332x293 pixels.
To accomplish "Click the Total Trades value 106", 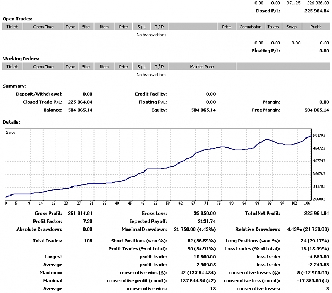I will (x=88, y=241).
